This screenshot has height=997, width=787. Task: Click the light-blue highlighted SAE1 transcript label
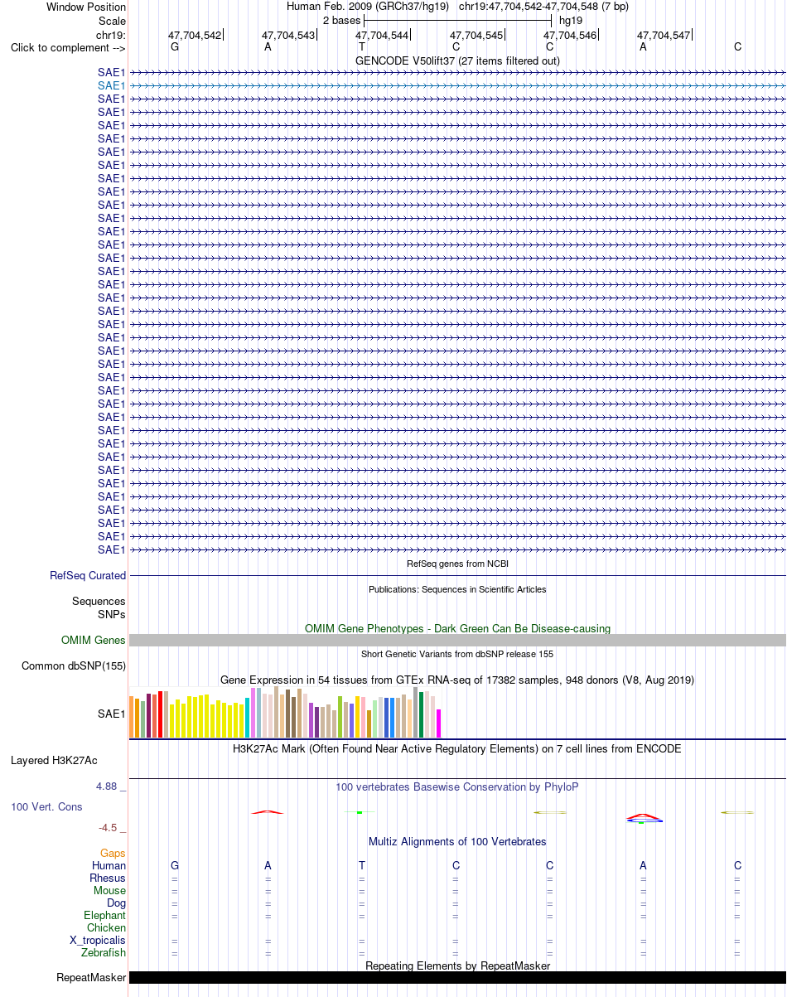[x=112, y=85]
